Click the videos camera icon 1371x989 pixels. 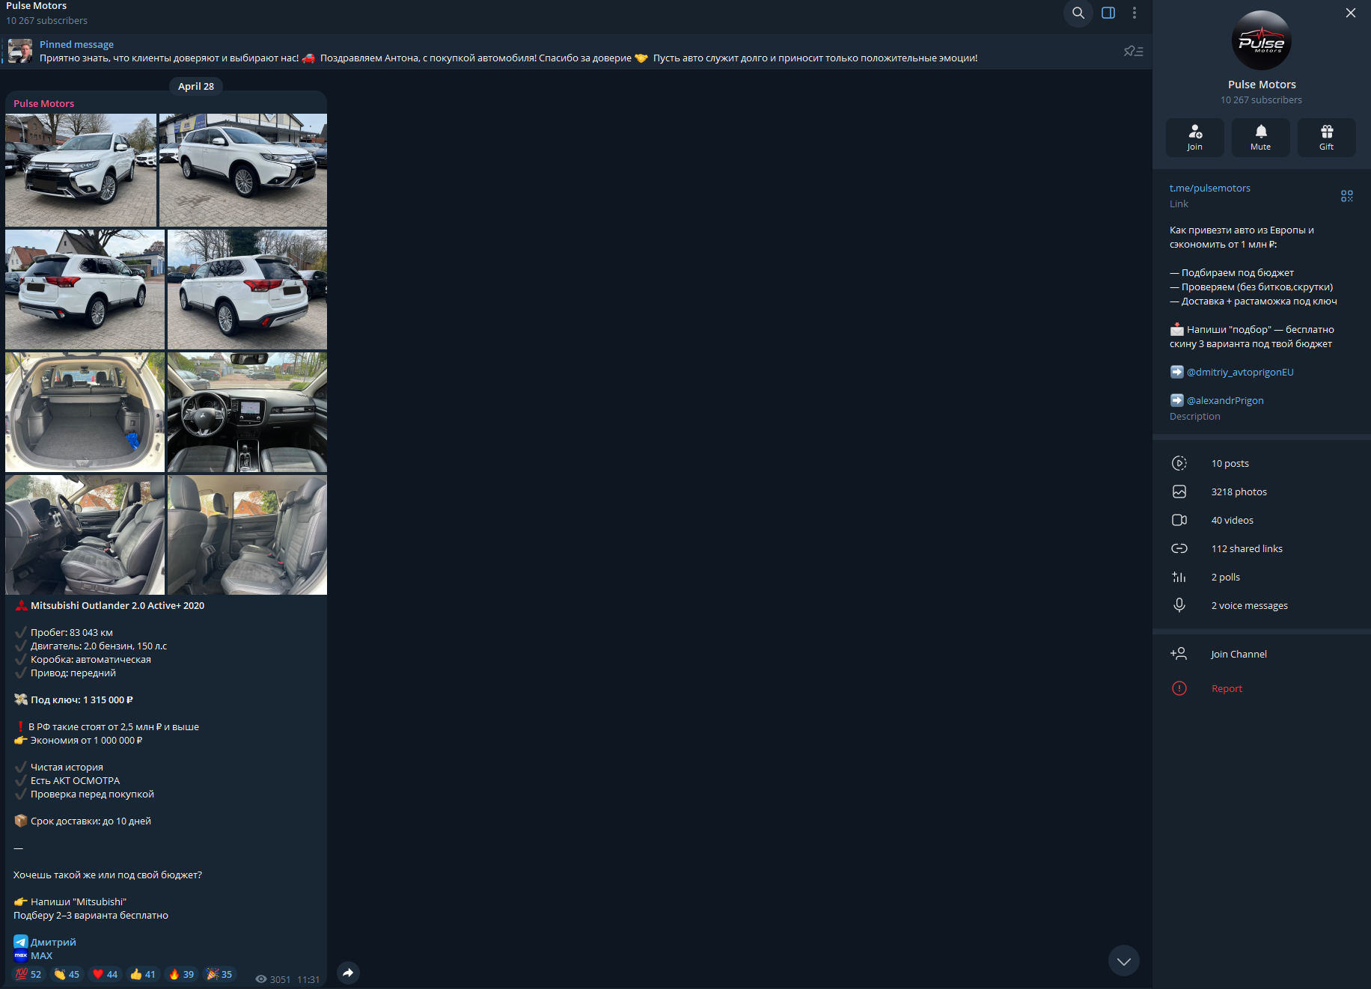coord(1179,521)
